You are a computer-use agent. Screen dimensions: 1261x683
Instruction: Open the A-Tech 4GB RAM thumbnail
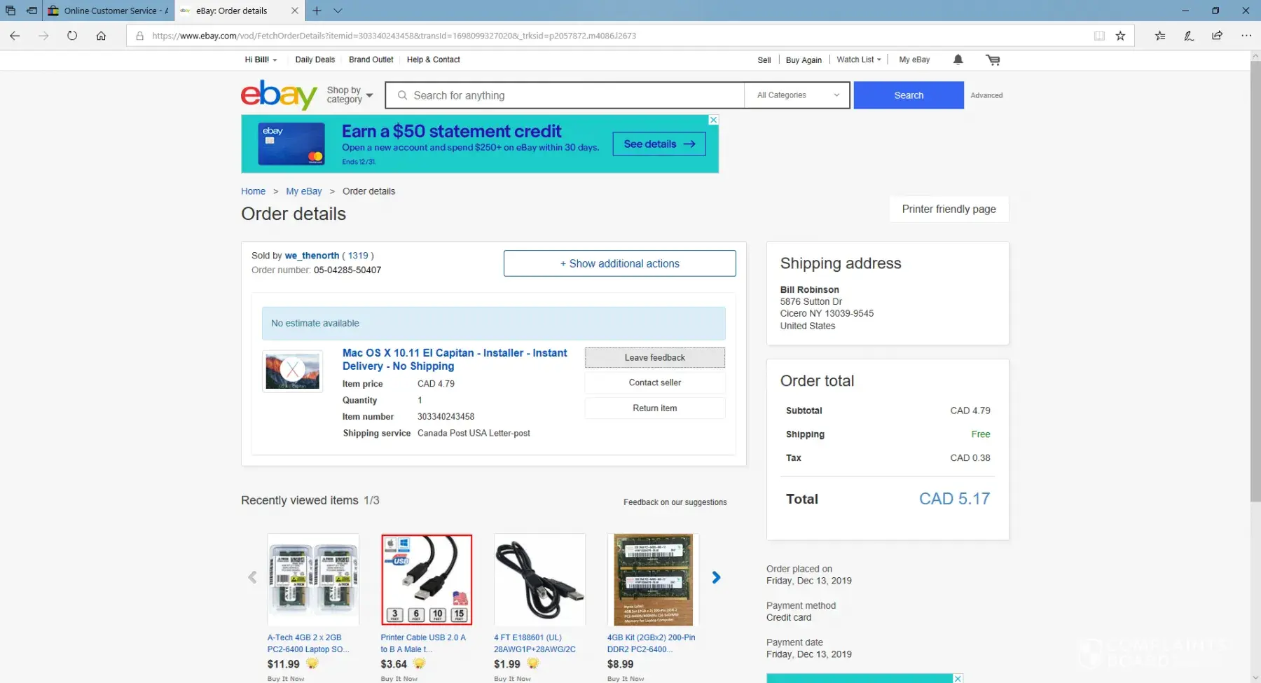(x=313, y=579)
